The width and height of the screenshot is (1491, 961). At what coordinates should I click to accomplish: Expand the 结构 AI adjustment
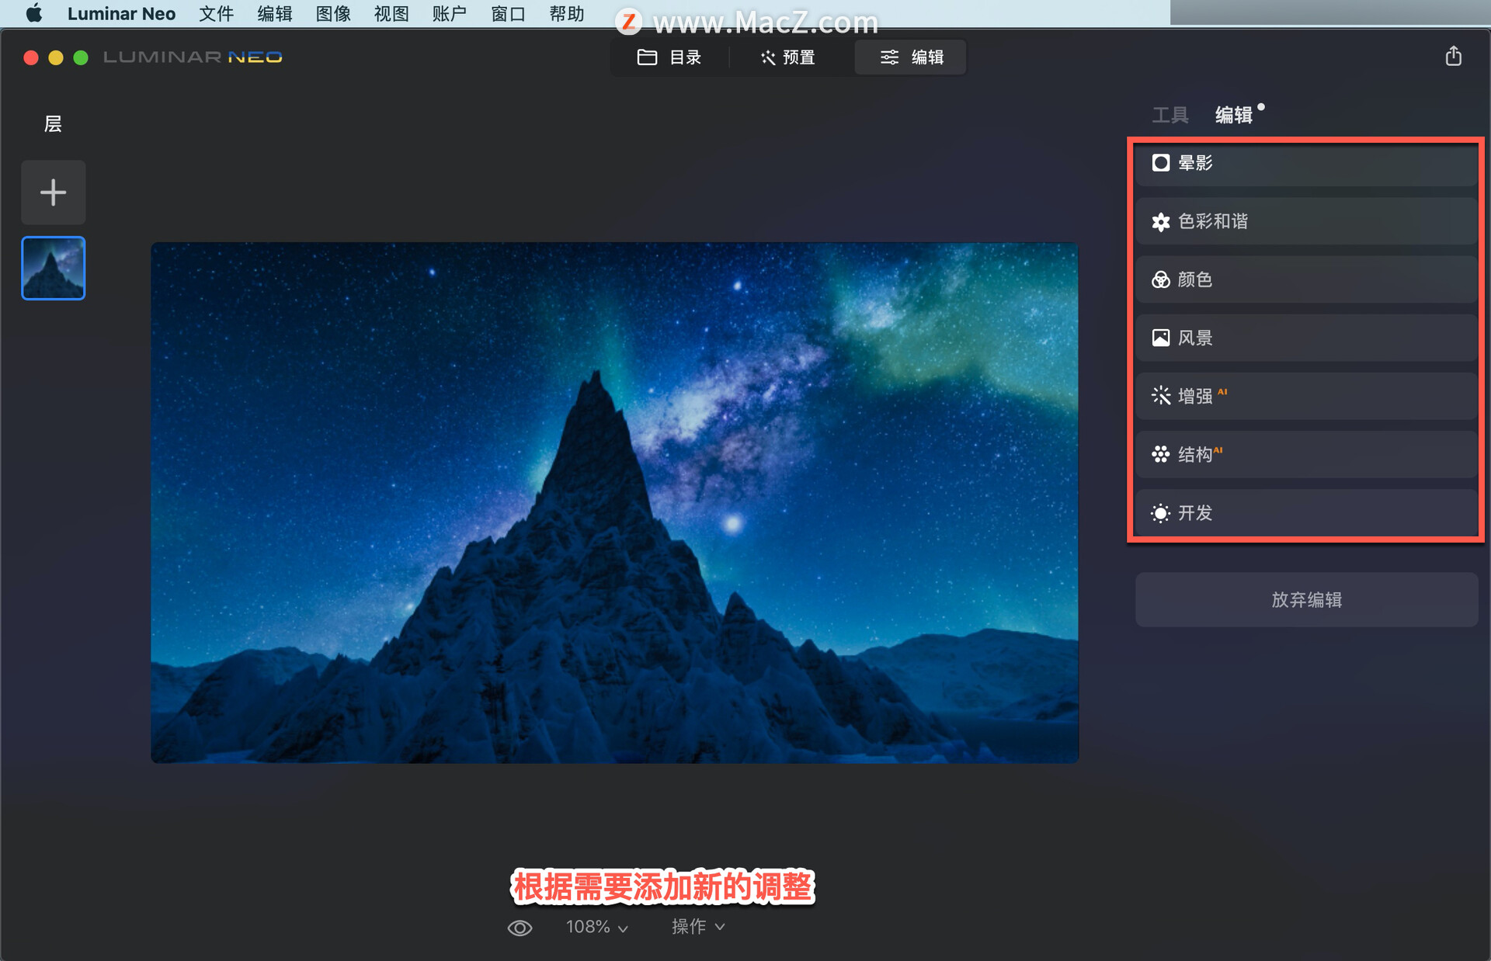coord(1306,454)
